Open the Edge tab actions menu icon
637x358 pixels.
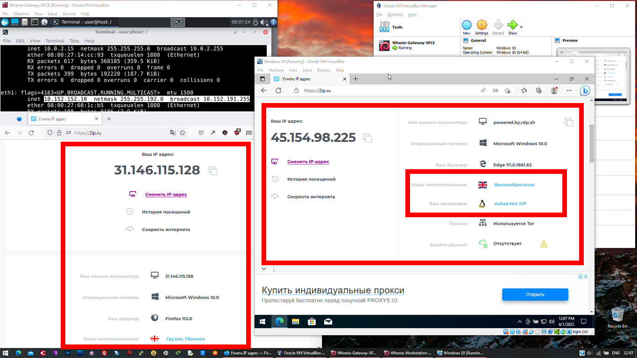262,79
